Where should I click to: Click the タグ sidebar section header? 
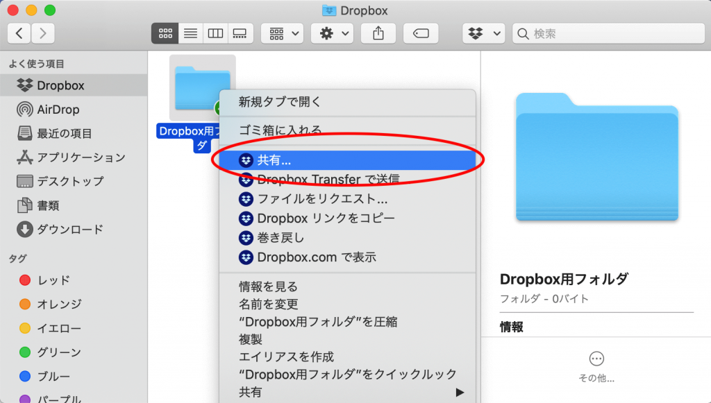(17, 259)
